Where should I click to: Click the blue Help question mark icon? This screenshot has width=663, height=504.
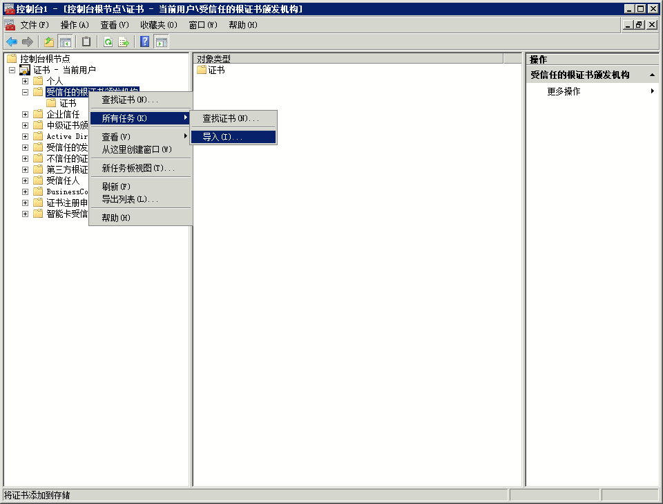[x=144, y=41]
